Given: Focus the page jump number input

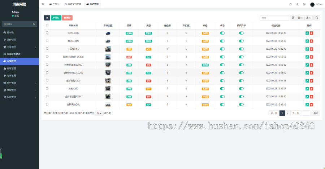Looking at the screenshot, I should click(x=306, y=113).
